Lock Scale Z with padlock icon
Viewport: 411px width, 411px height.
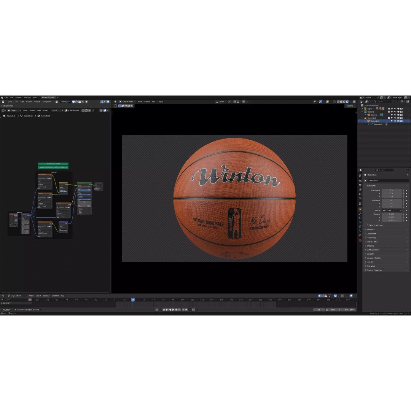(x=403, y=220)
